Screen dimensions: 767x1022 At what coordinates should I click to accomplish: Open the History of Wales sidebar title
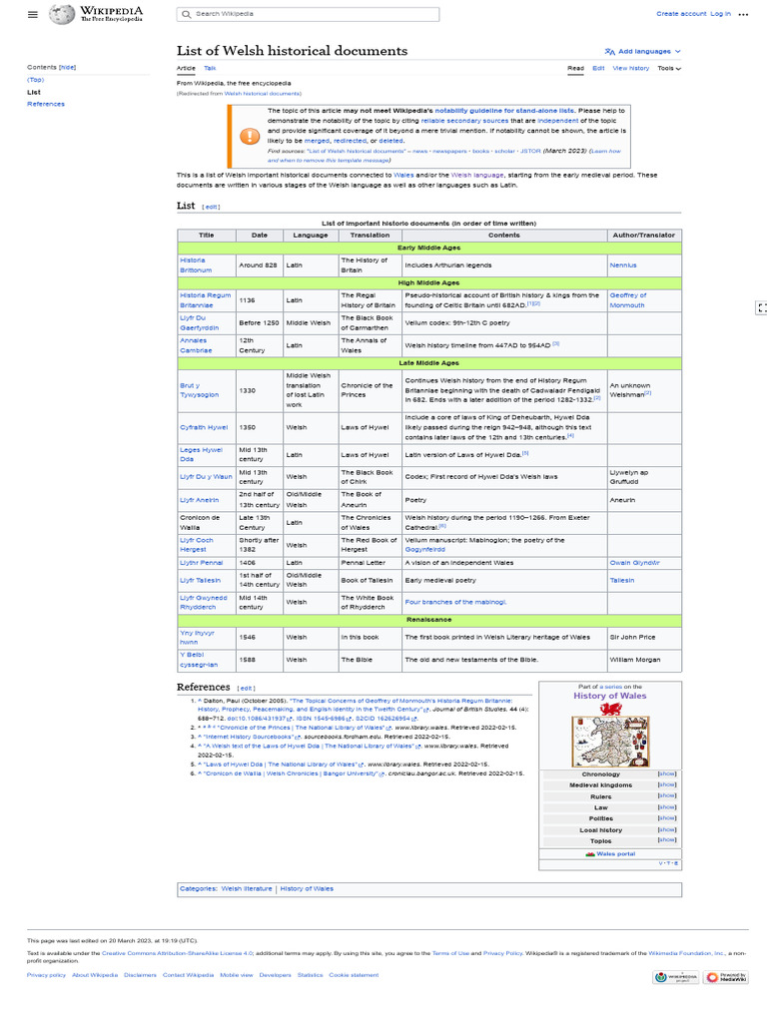(x=610, y=696)
